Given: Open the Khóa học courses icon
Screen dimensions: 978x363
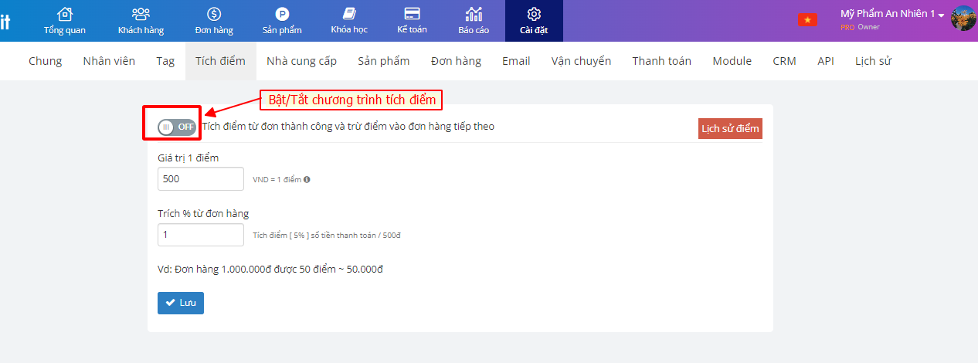Looking at the screenshot, I should [349, 15].
